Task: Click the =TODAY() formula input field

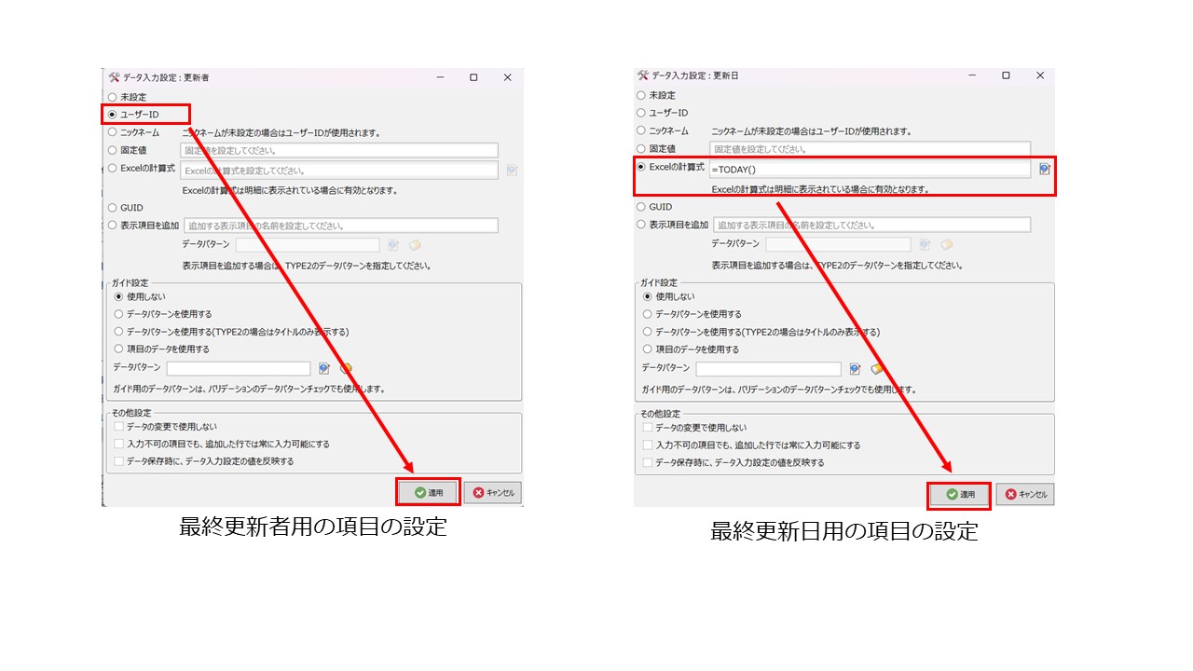Action: tap(869, 170)
